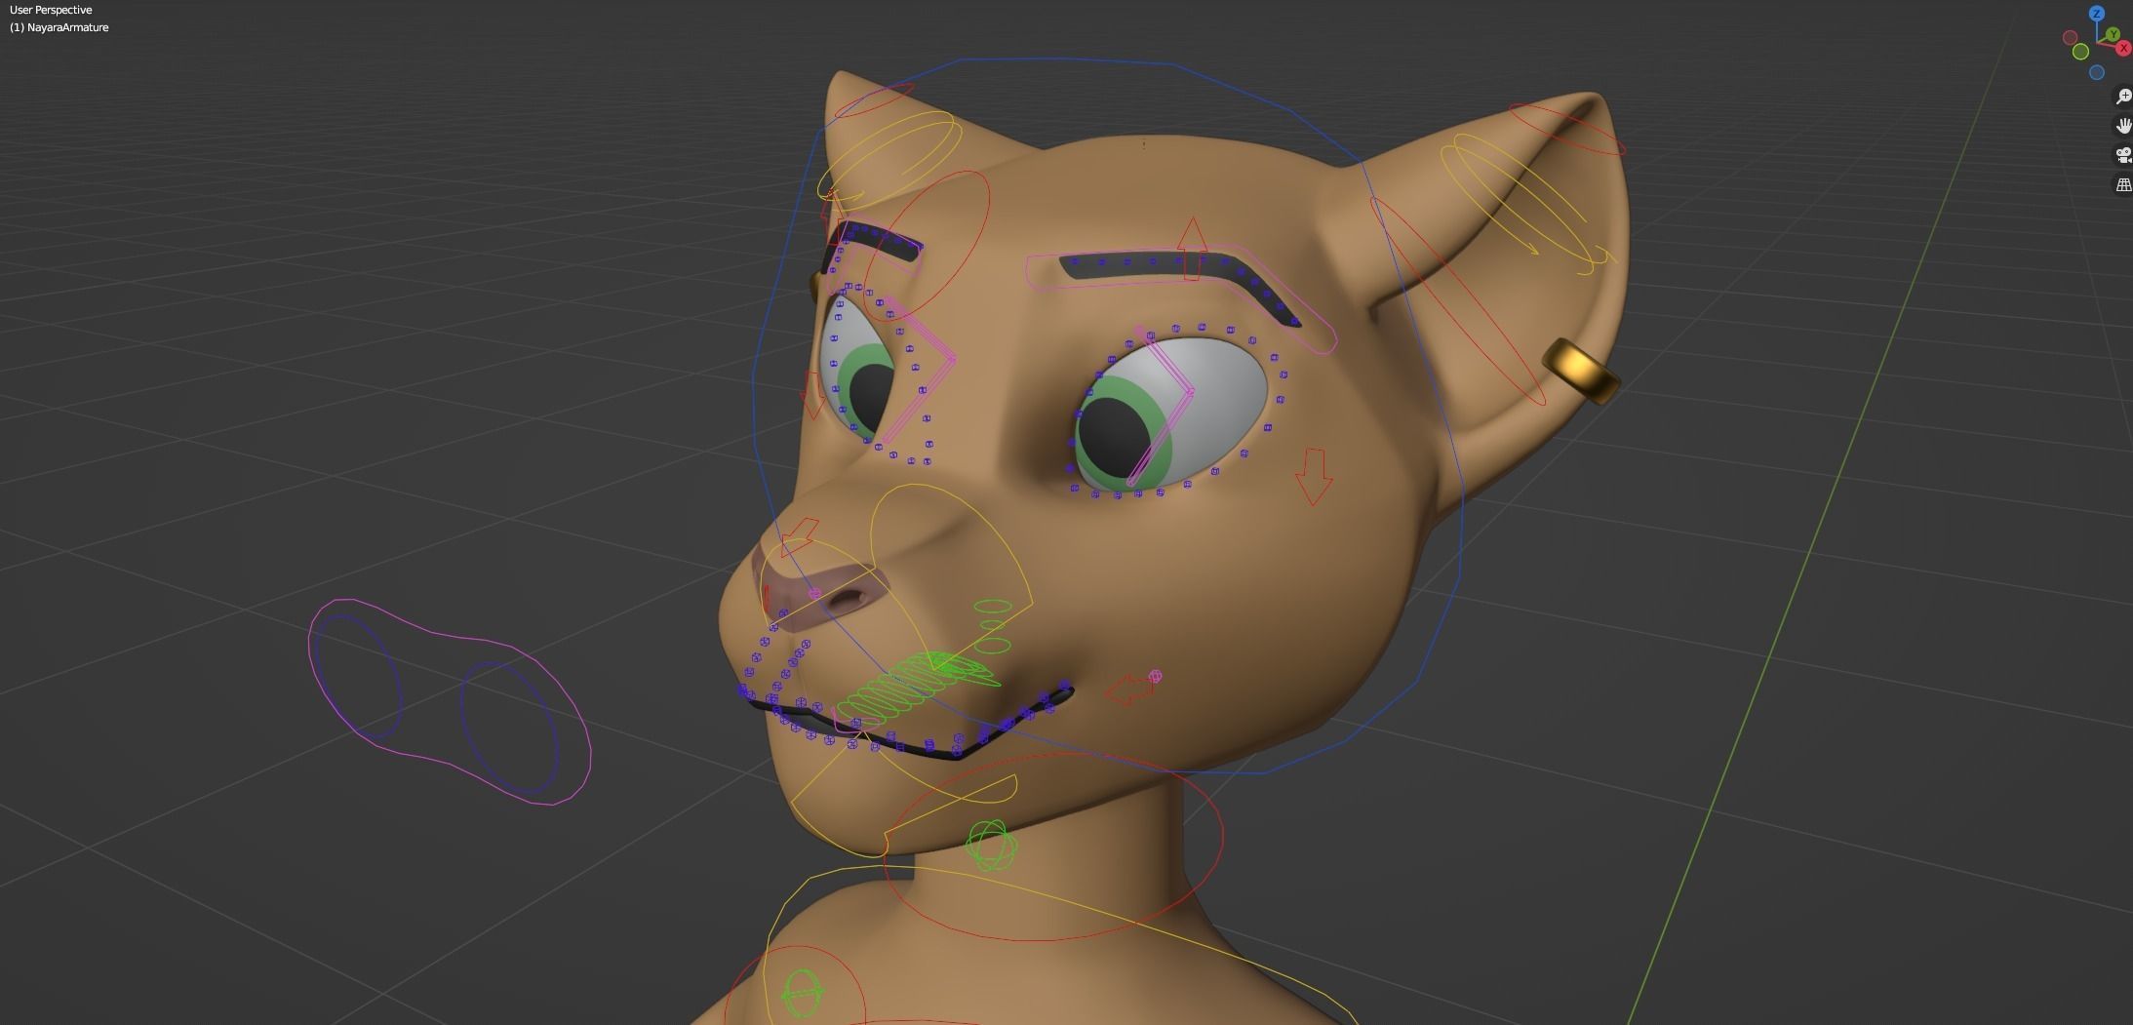This screenshot has width=2133, height=1025.
Task: Select the red double arrow at mouth corner
Action: click(1129, 690)
